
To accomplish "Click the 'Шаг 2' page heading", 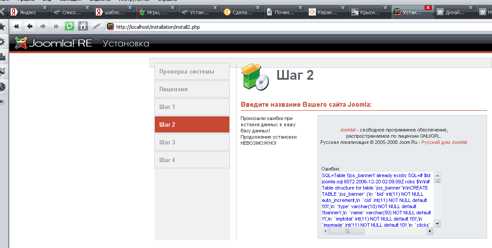I will point(295,75).
